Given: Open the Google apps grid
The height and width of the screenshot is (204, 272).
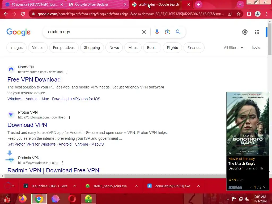Looking at the screenshot, I should (x=257, y=32).
